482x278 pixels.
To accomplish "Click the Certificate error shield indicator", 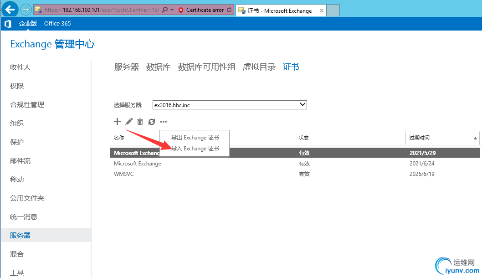I will point(181,10).
